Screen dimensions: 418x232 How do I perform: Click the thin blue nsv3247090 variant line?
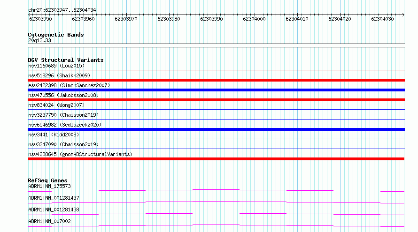[x=216, y=149]
